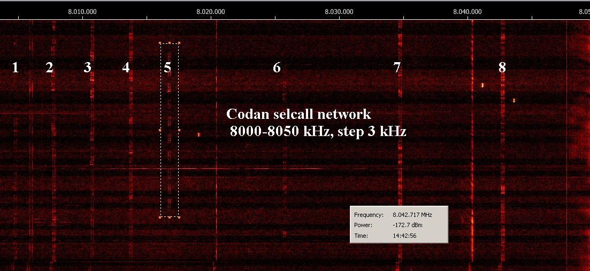The width and height of the screenshot is (590, 271).
Task: Click the 8.020.000 frequency scale label
Action: point(211,12)
